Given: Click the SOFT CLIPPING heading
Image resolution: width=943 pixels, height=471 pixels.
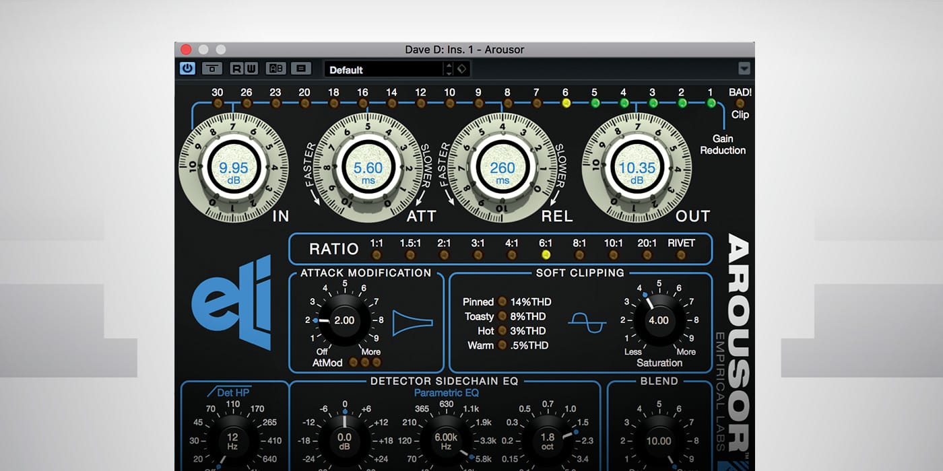Looking at the screenshot, I should point(580,273).
